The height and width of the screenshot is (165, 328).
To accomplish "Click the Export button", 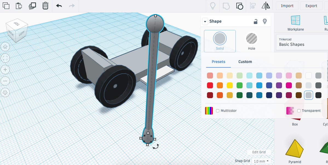I will click(311, 6).
